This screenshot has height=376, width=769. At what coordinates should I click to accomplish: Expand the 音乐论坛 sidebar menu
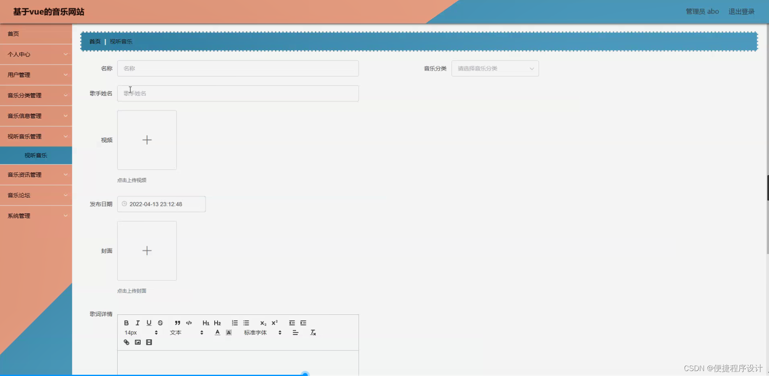point(36,195)
